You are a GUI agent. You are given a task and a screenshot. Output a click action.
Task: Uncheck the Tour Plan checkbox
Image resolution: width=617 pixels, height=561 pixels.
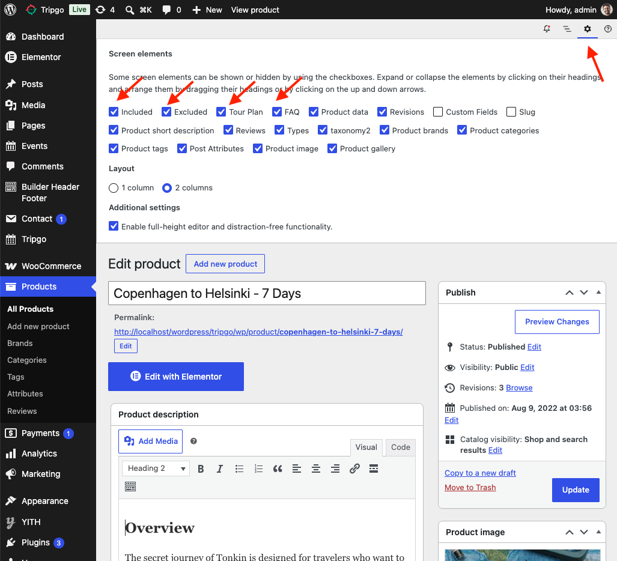coord(221,112)
